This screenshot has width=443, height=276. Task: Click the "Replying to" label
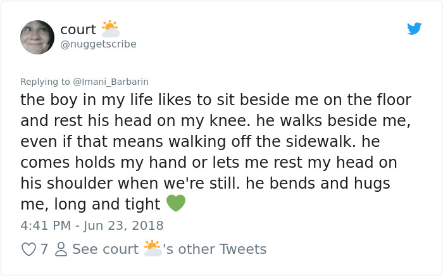[x=45, y=82]
